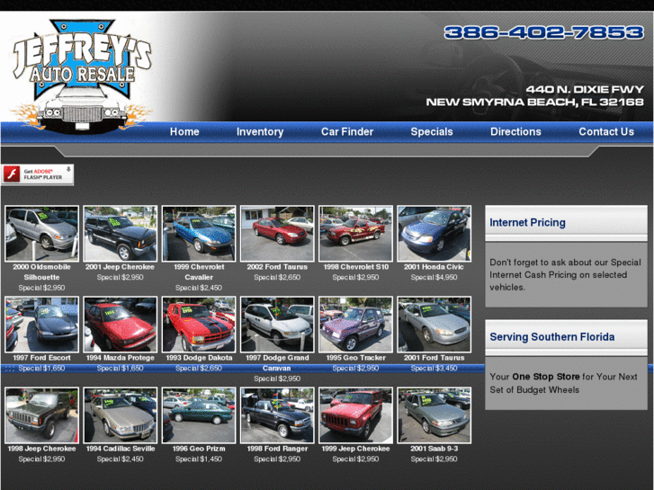Click the 1994 Mazda Protege title link
Viewport: 654px width, 490px height.
121,358
